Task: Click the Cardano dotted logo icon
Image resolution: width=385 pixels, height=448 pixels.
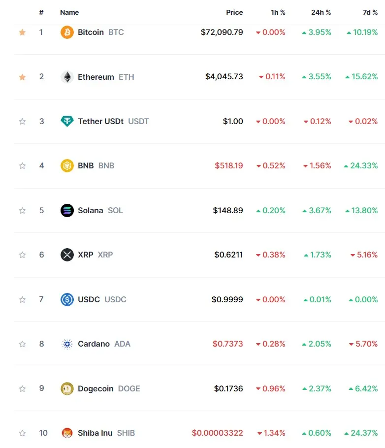Action: [67, 344]
